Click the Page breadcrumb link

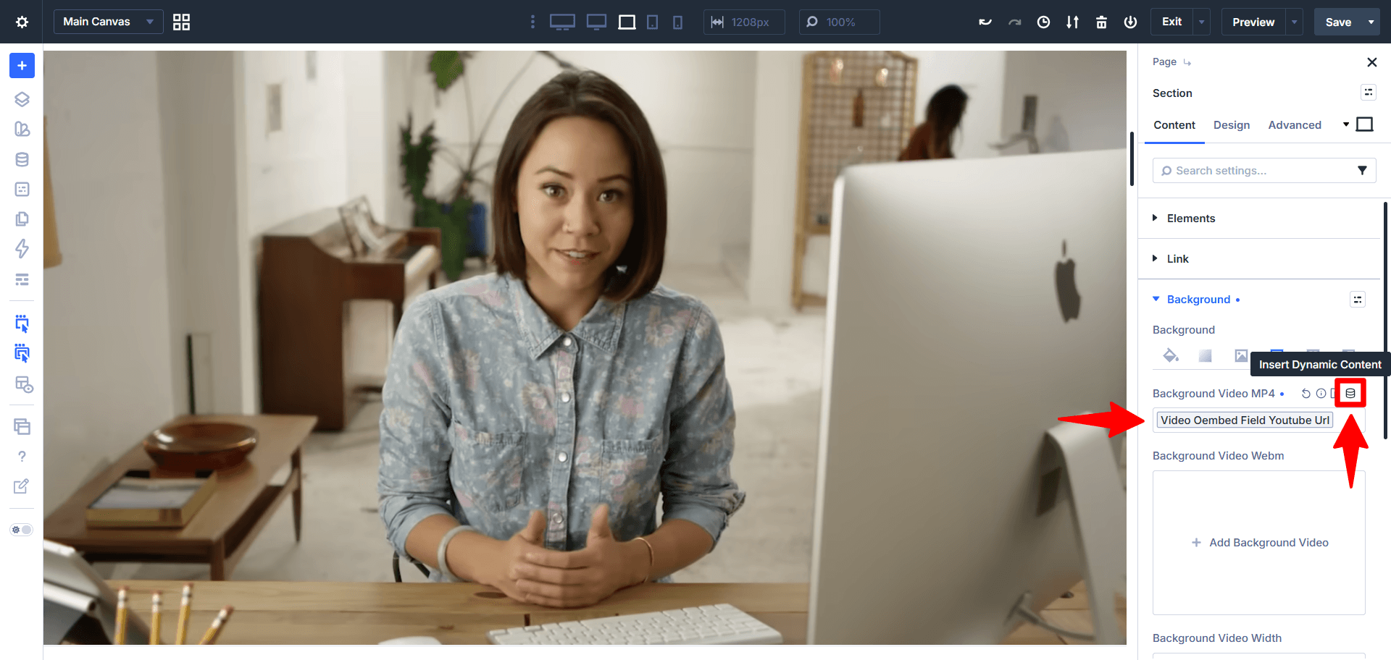(x=1164, y=62)
